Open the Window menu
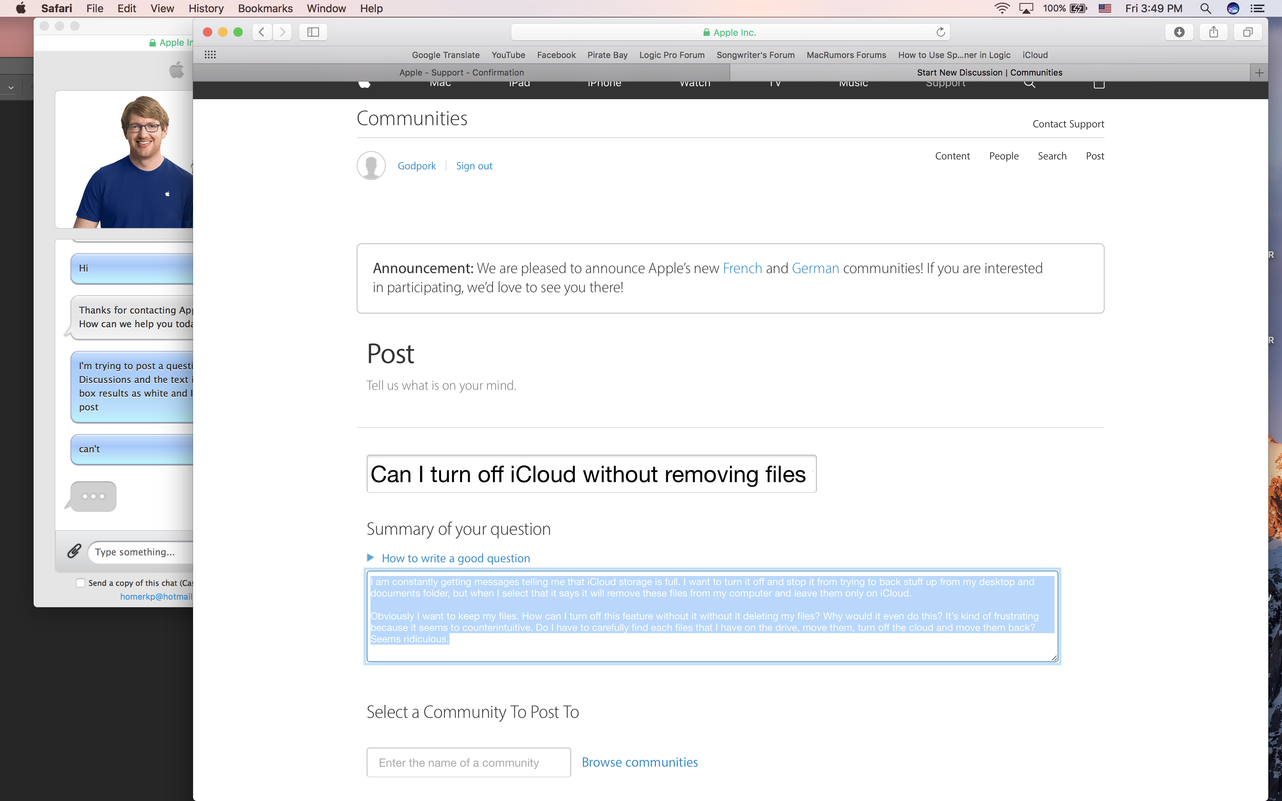The width and height of the screenshot is (1282, 801). [x=326, y=8]
